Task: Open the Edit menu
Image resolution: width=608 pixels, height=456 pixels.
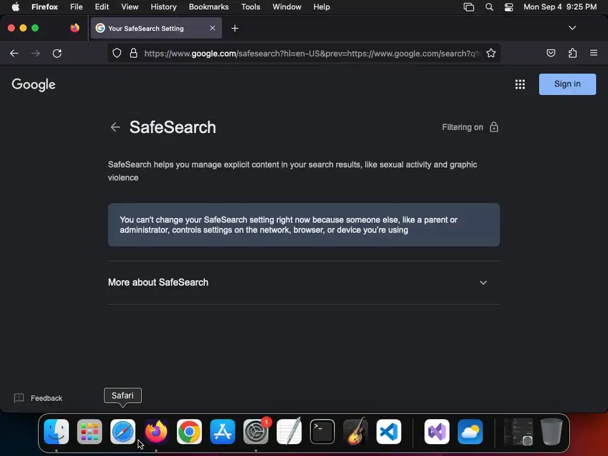Action: pos(102,7)
